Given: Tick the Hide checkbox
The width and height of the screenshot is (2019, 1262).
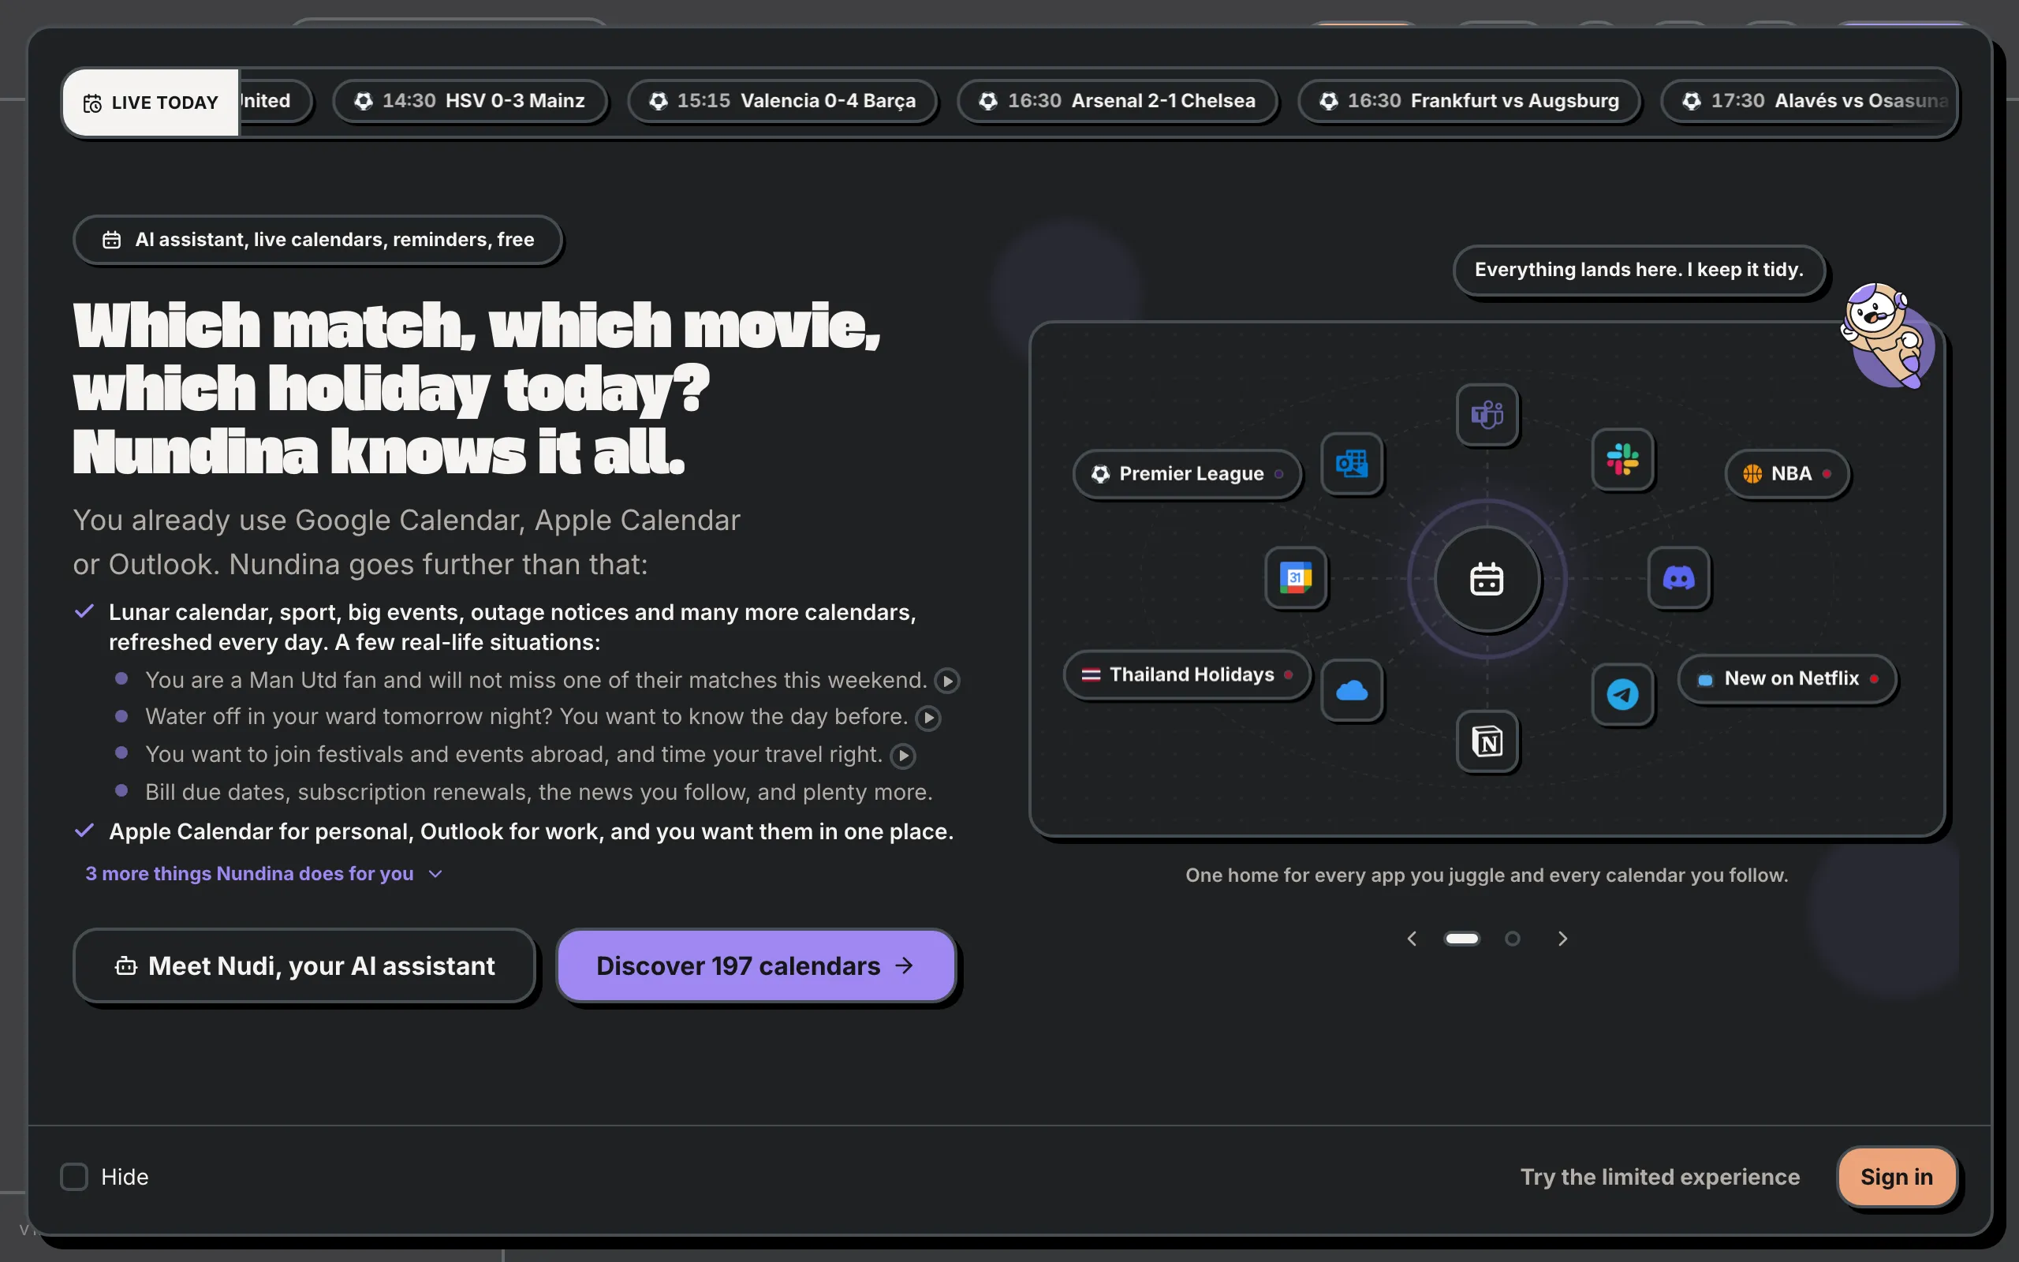Looking at the screenshot, I should tap(74, 1176).
